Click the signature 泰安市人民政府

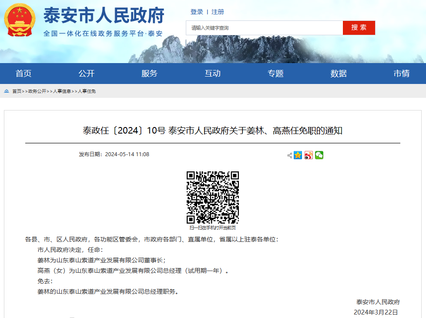378,302
